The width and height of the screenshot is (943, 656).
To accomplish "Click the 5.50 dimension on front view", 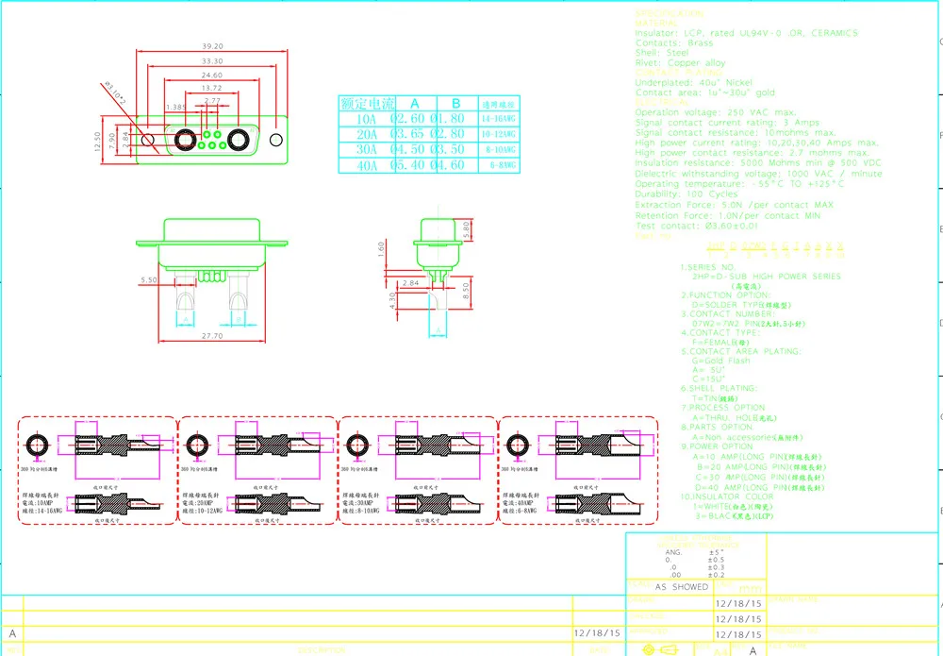I will [x=149, y=279].
